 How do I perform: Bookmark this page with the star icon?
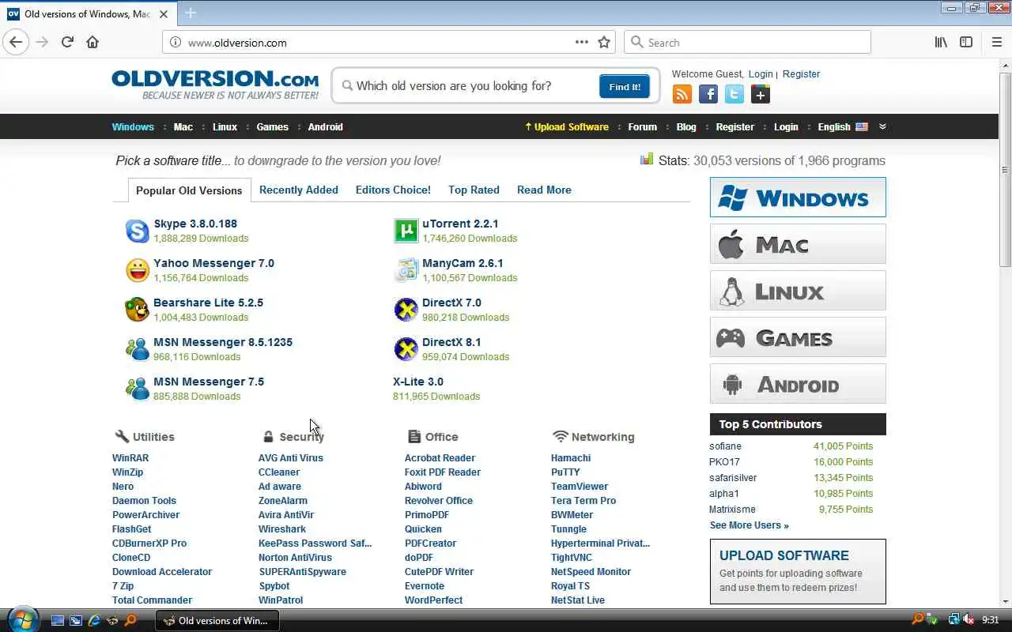(604, 43)
